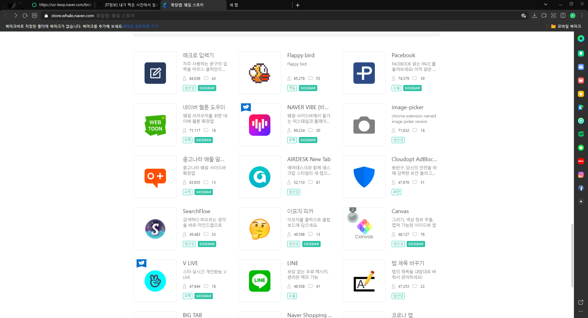Click the download icon in the toolbar
Image resolution: width=588 pixels, height=318 pixels.
[x=534, y=16]
